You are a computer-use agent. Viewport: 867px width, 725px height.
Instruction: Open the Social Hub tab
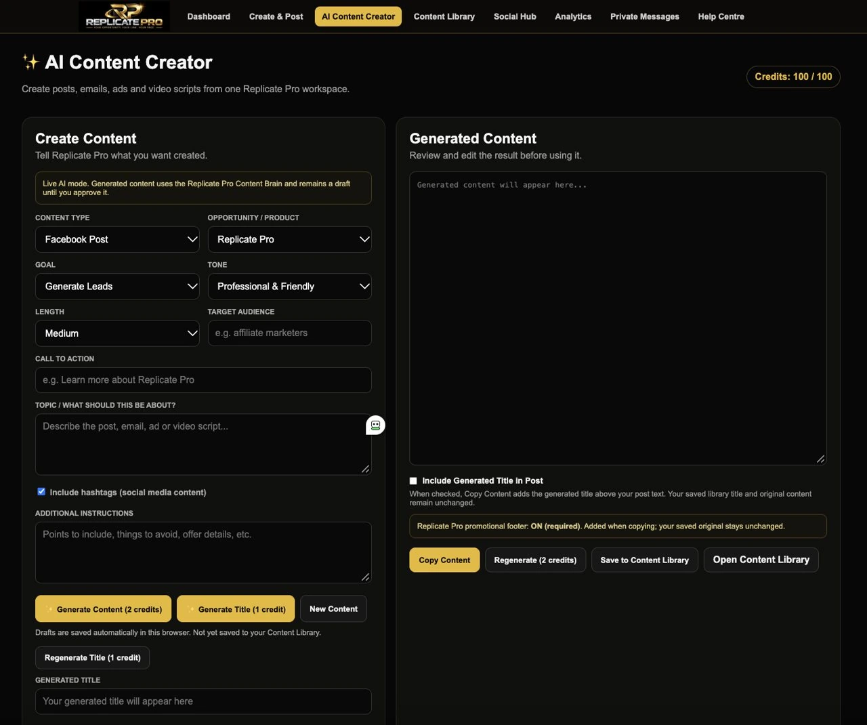tap(515, 16)
